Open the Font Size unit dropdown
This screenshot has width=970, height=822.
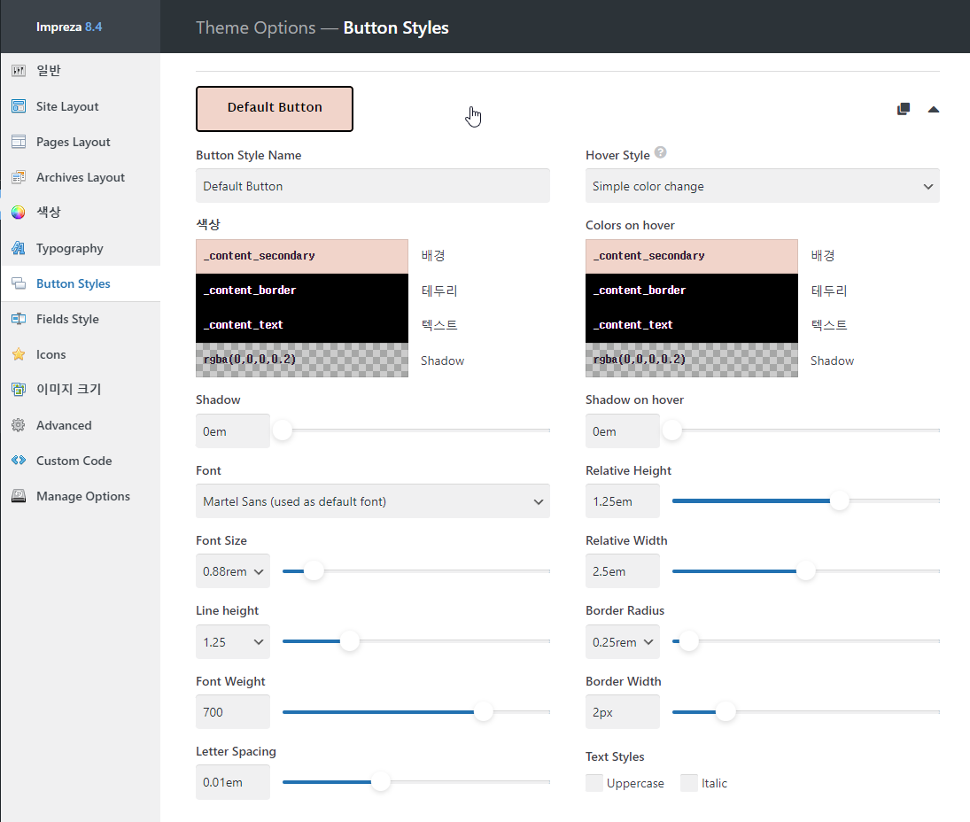pyautogui.click(x=233, y=571)
